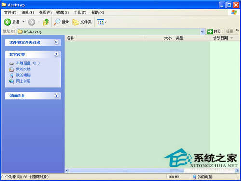Sort by the 修改日期 column header
Screen dimensions: 241x181
coord(224,38)
